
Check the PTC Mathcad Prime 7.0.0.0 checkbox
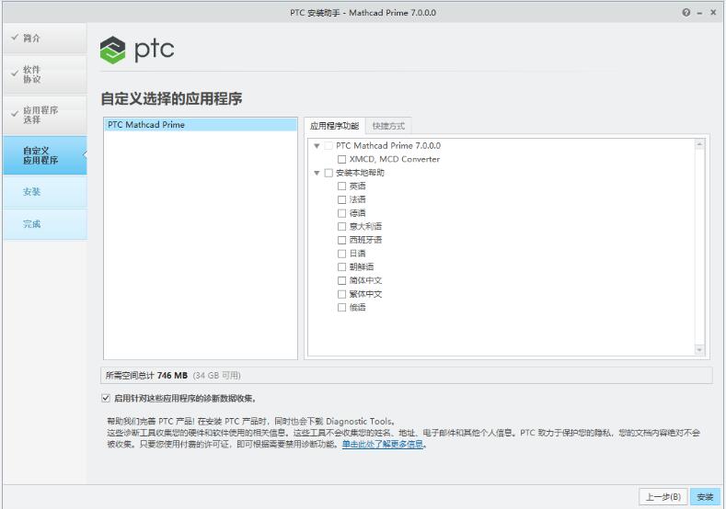[328, 146]
